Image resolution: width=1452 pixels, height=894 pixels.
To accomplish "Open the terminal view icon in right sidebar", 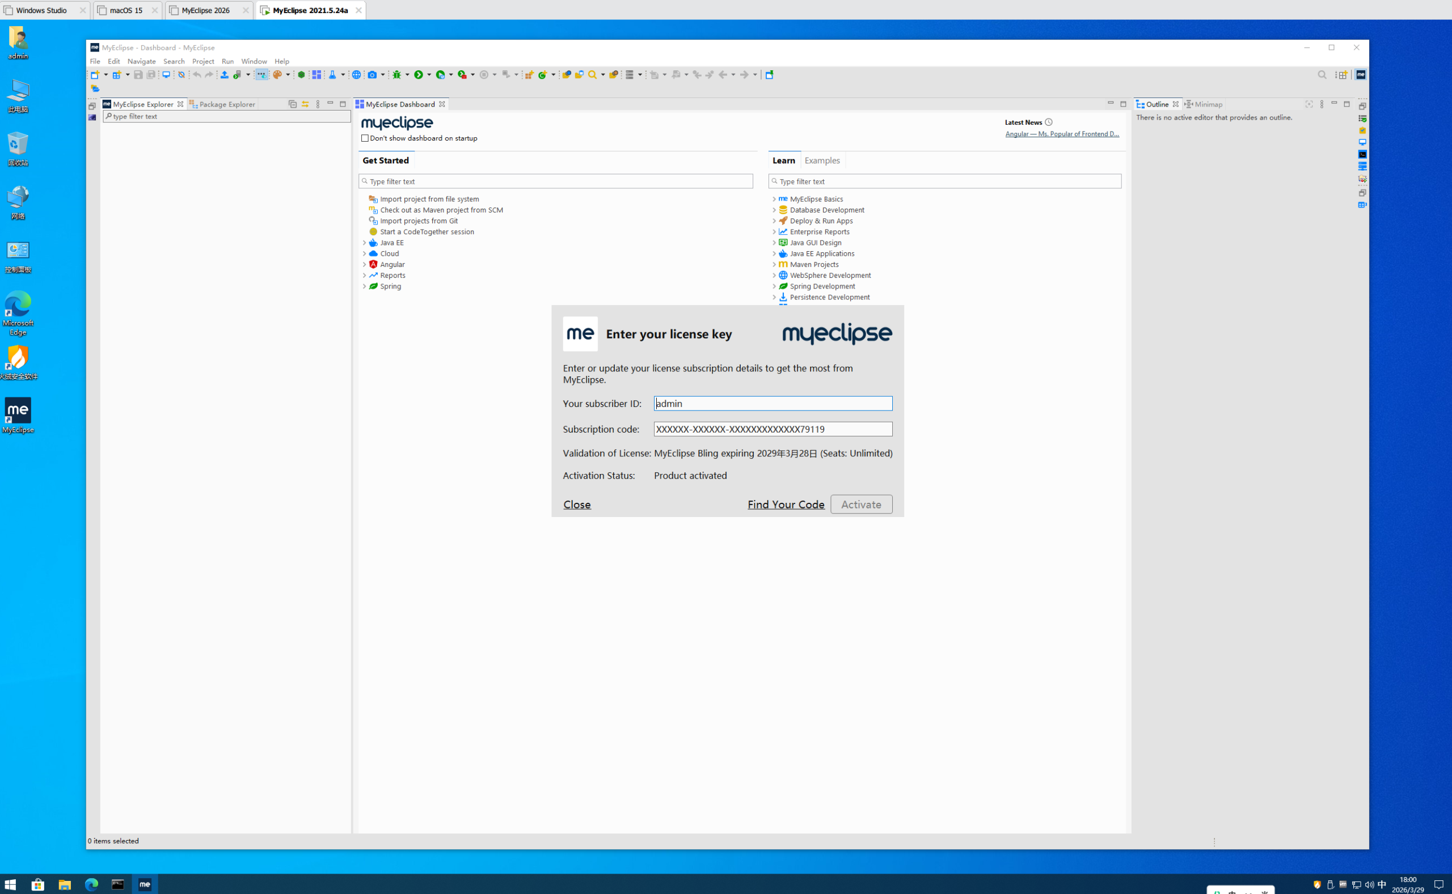I will coord(1362,154).
